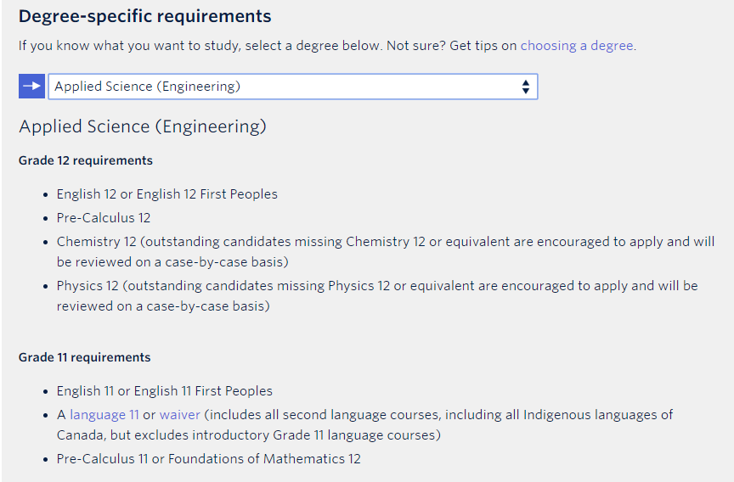Click the "English 12 or English 12 First Peoples" item
Viewport: 734px width, 482px height.
coord(167,194)
